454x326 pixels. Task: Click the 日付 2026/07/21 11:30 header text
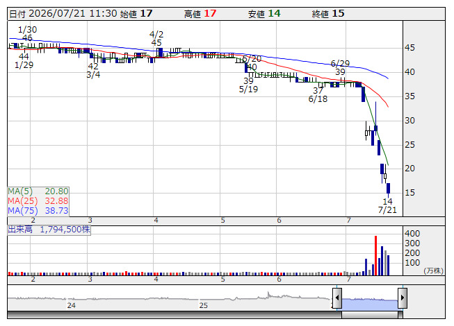pyautogui.click(x=63, y=14)
